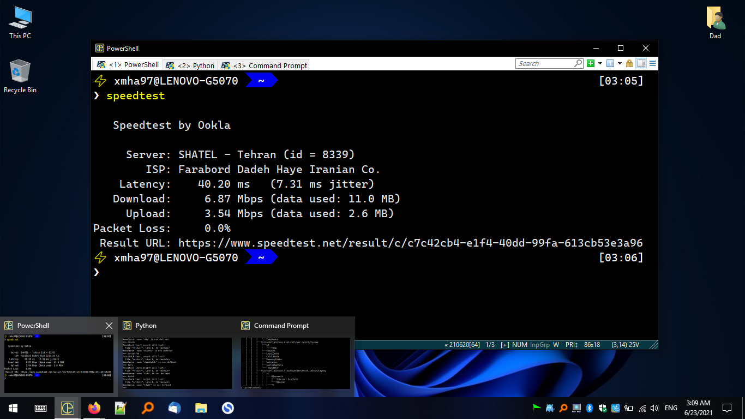Click the network computers tray icon
Viewport: 745px width, 419px height.
point(616,408)
